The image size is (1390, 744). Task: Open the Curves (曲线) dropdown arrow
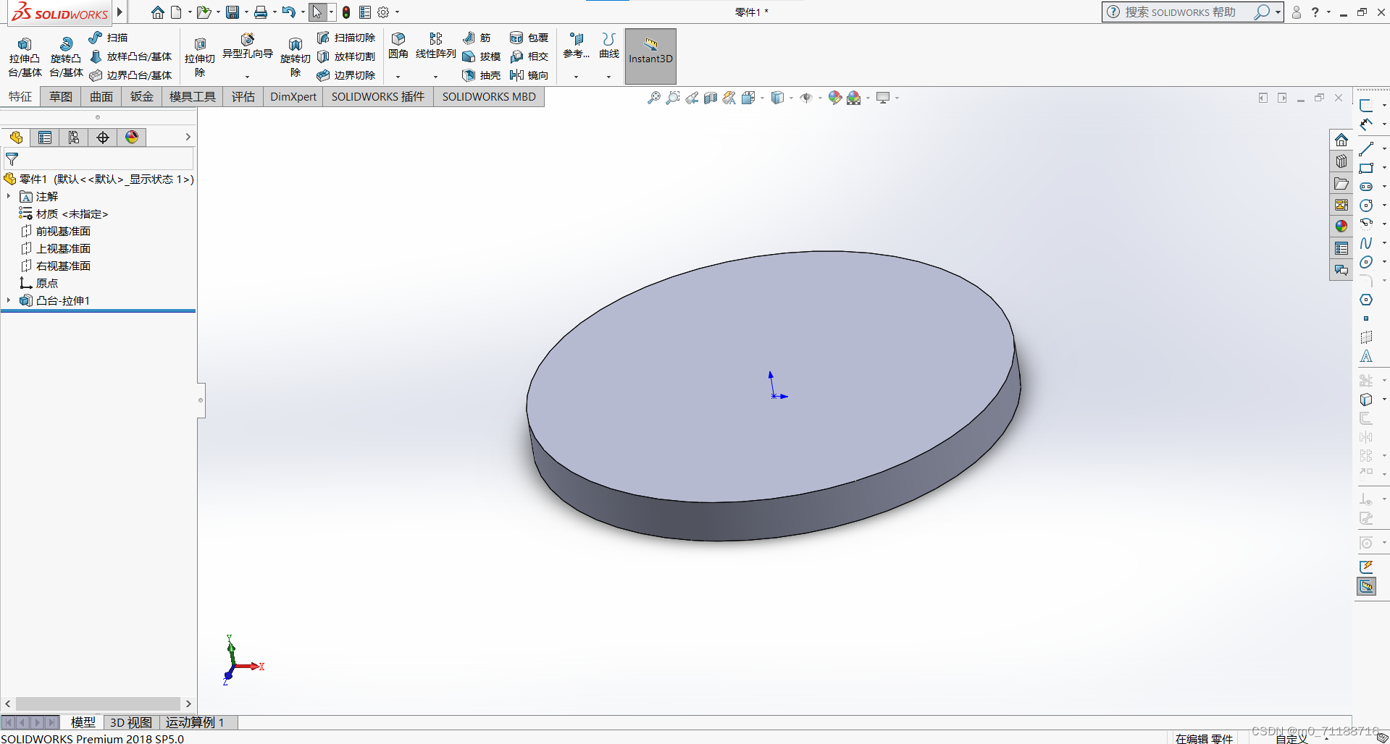point(609,77)
